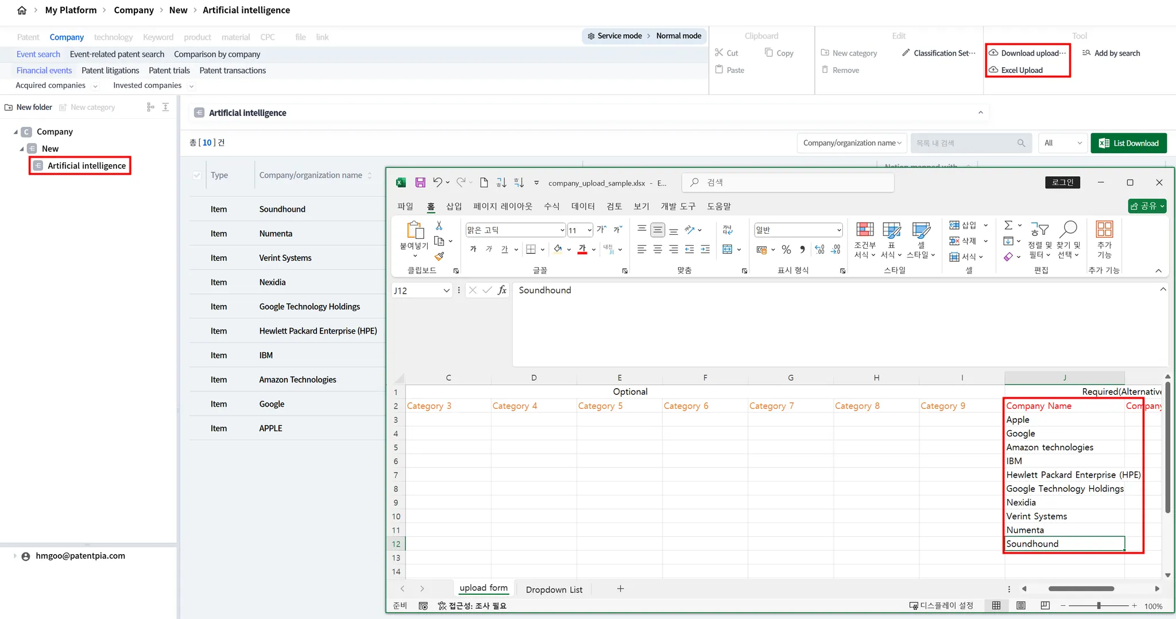Open the 삽입 ribbon tab
Viewport: 1176px width, 619px height.
(x=454, y=206)
